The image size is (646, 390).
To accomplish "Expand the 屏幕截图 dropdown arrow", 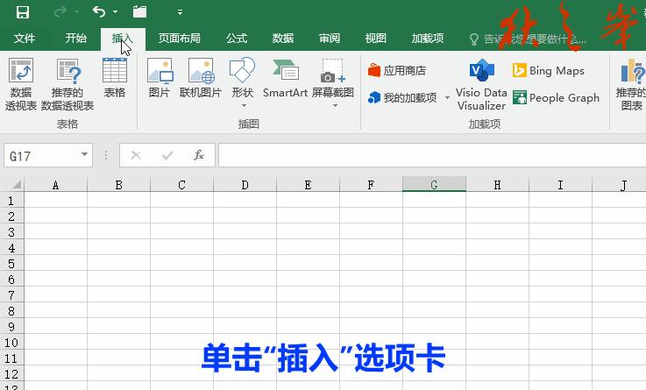I will [x=336, y=105].
